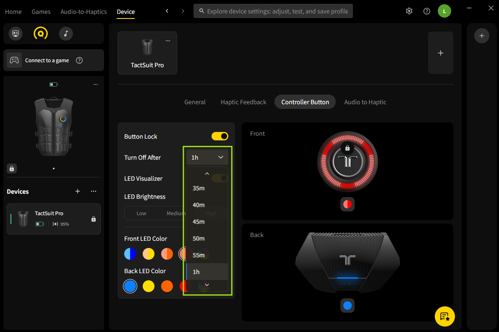Click the battery icon above the vest
499x332 pixels.
(53, 84)
